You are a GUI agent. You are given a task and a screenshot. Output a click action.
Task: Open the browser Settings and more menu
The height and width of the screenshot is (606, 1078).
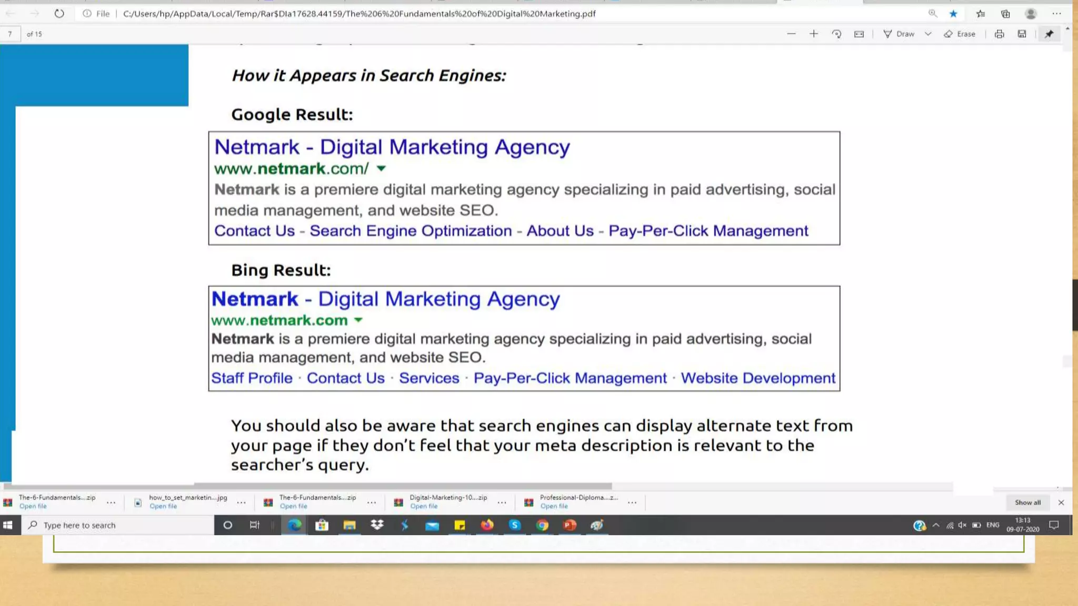(1056, 14)
